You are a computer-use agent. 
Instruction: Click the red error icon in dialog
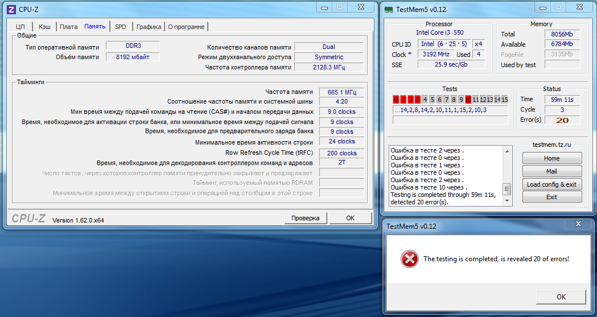point(410,259)
